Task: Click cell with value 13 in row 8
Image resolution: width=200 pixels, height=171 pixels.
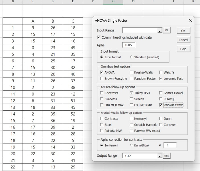Action: tap(33, 74)
